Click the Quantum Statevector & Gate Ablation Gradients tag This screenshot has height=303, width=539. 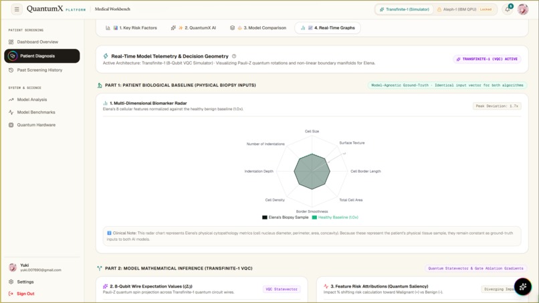pos(475,268)
